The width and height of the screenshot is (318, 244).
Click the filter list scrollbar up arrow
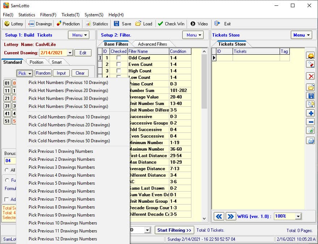204,51
